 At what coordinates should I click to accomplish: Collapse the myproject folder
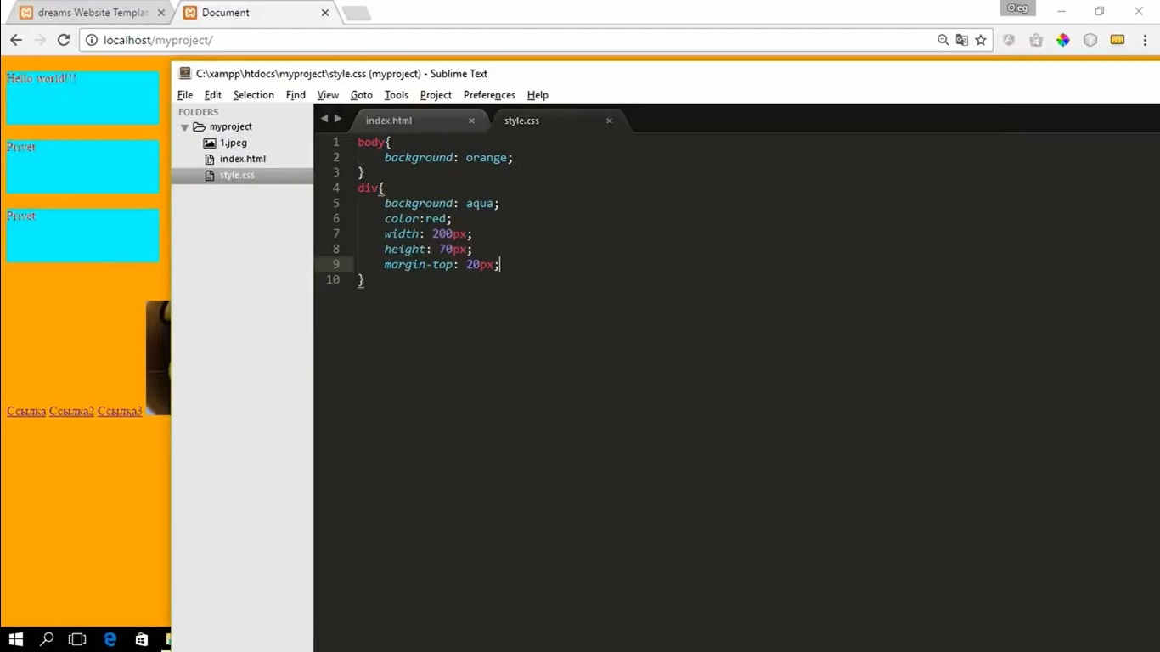184,127
